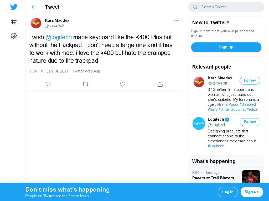Click the retweet icon under the tweet

point(85,84)
